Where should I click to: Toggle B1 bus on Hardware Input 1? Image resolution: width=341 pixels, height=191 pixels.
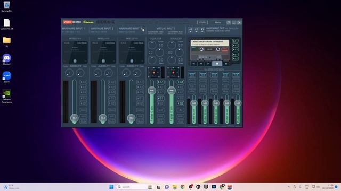point(83,98)
